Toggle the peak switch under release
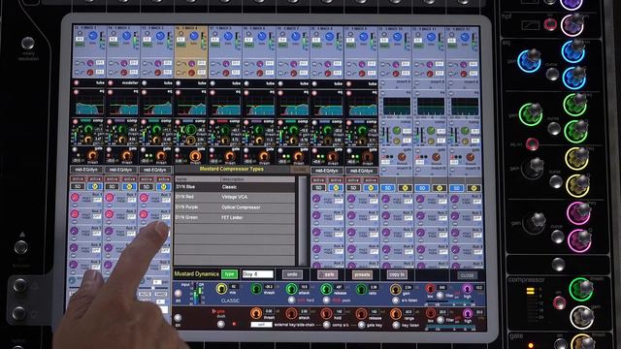The width and height of the screenshot is (621, 349). [x=326, y=301]
